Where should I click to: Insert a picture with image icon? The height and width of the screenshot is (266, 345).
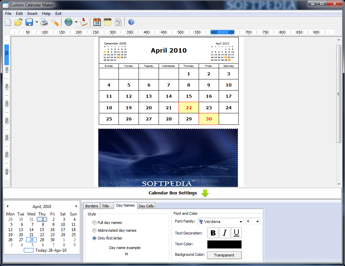click(x=119, y=22)
